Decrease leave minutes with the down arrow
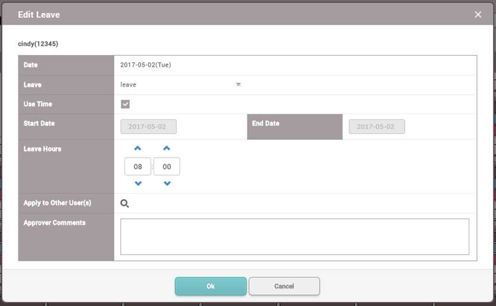This screenshot has width=496, height=306. click(167, 183)
